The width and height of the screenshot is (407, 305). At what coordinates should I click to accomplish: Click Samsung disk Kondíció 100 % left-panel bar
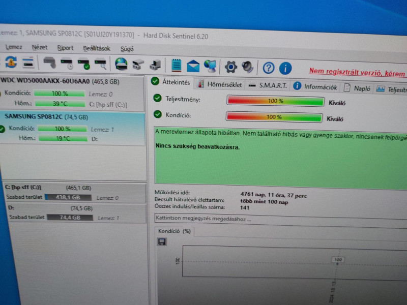62,129
